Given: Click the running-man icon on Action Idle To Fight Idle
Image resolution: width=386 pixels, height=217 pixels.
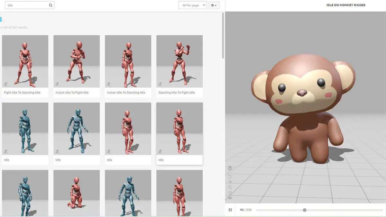Looking at the screenshot, I should tap(57, 84).
